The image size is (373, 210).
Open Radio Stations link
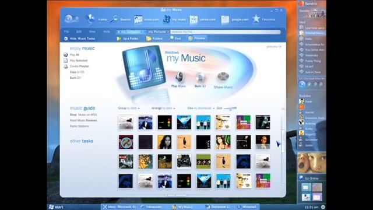pos(79,126)
